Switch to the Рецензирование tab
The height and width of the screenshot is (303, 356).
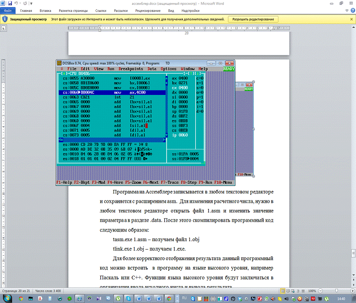click(x=147, y=10)
